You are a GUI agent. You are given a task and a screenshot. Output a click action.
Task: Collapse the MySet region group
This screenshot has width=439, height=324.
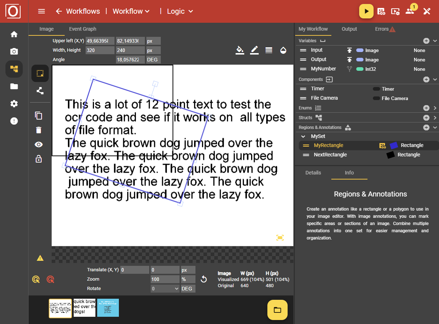click(303, 137)
